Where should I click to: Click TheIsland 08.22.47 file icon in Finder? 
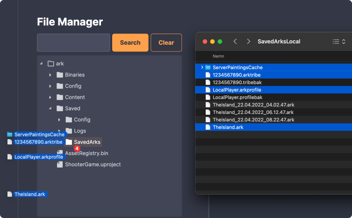coord(208,120)
